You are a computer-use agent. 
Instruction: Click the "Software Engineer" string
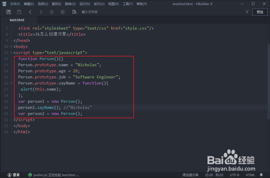(x=95, y=77)
